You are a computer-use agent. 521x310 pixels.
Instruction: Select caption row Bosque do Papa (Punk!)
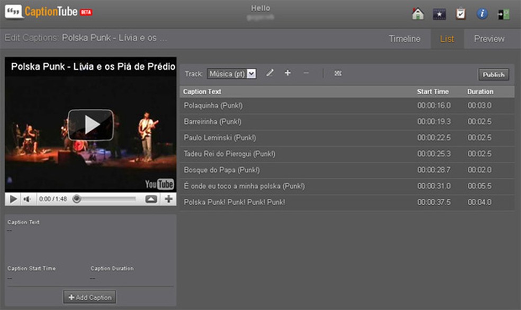[347, 170]
